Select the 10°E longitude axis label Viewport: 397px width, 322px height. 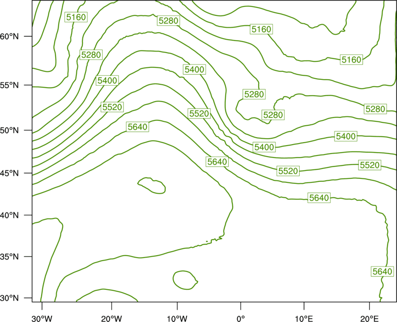point(304,319)
